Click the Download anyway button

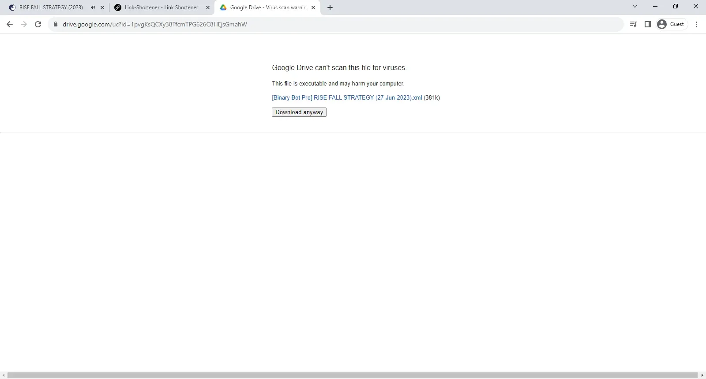pyautogui.click(x=299, y=112)
